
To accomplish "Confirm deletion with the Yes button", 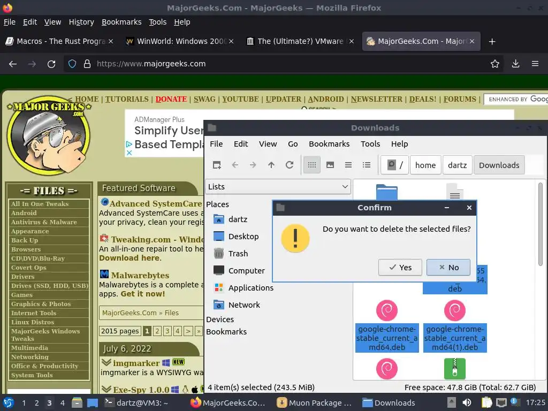I will pyautogui.click(x=400, y=268).
